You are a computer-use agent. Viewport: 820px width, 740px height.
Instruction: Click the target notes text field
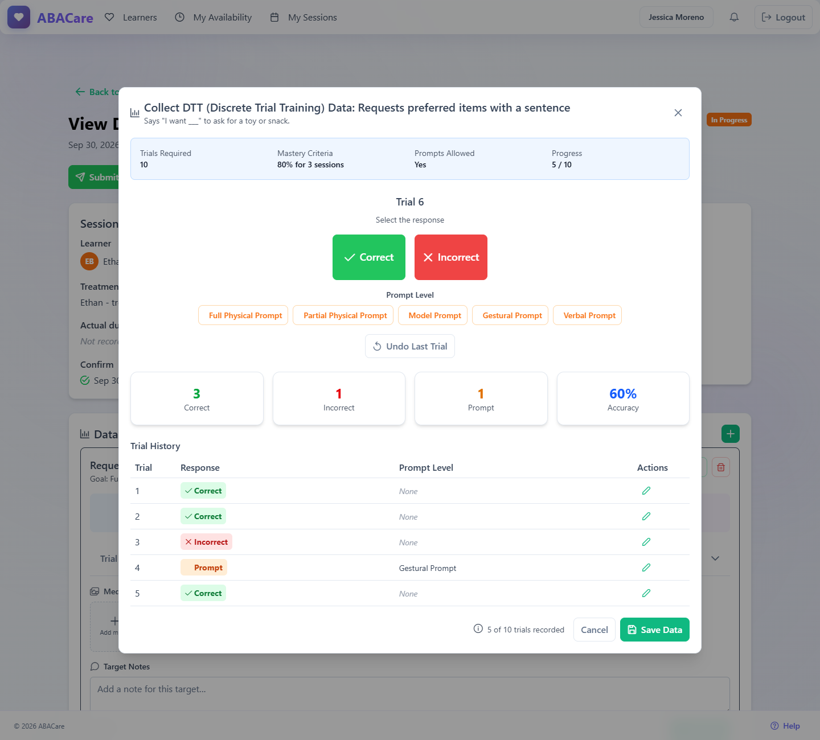point(410,693)
